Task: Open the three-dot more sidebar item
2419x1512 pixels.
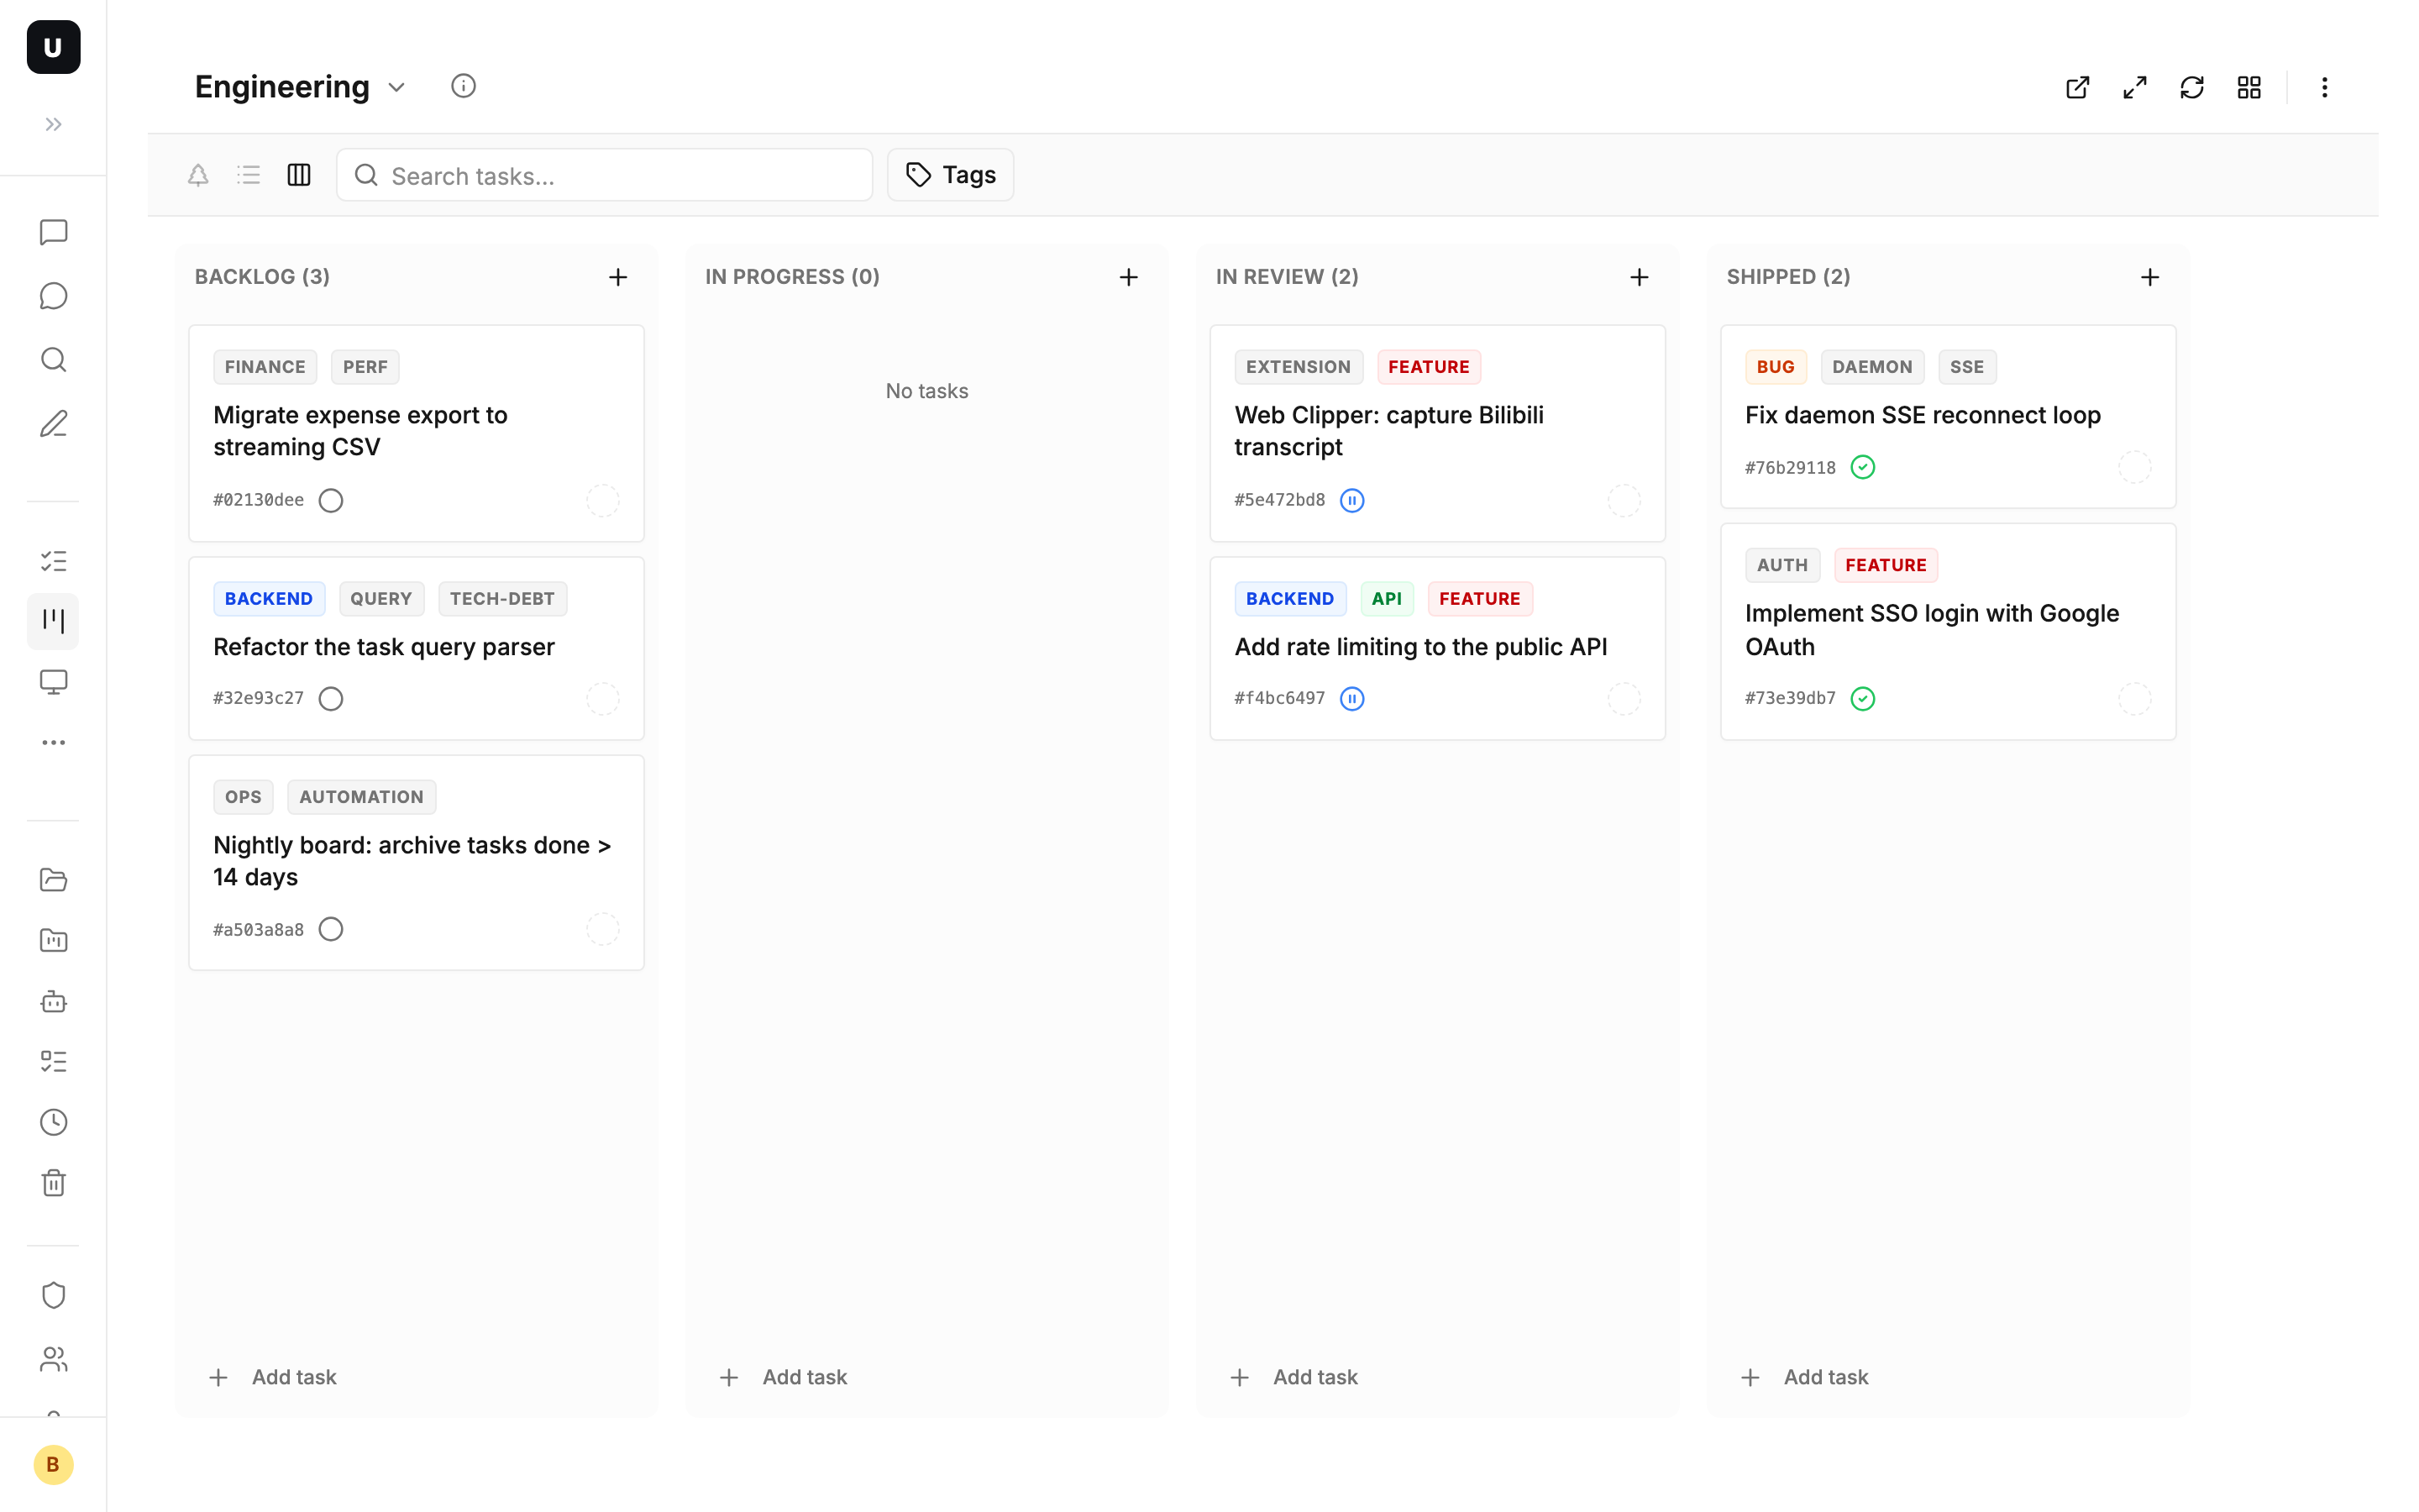Action: point(53,742)
